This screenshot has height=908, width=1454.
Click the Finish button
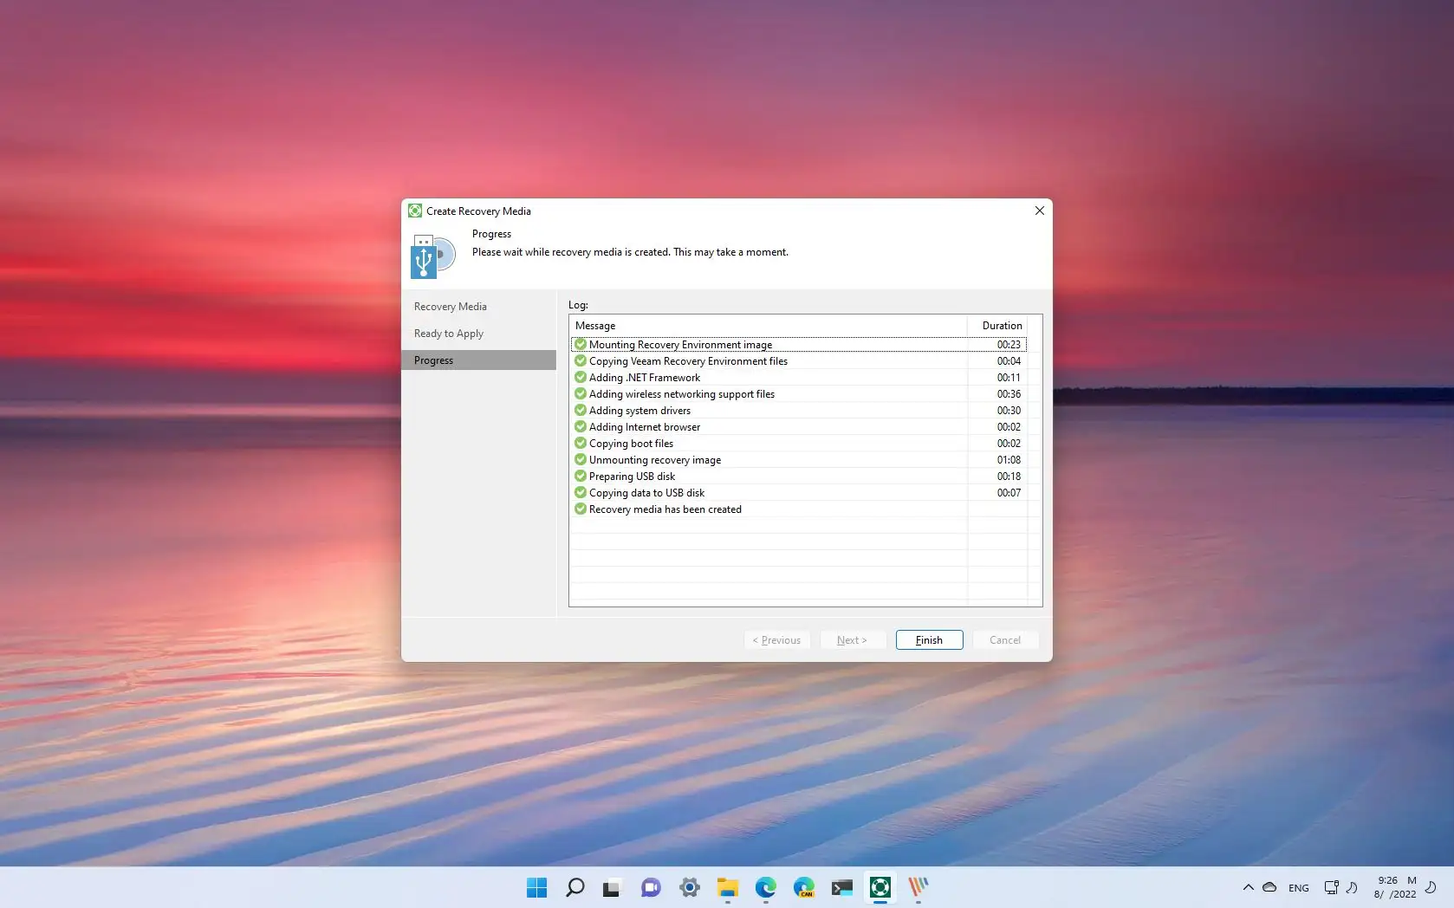[x=928, y=639]
